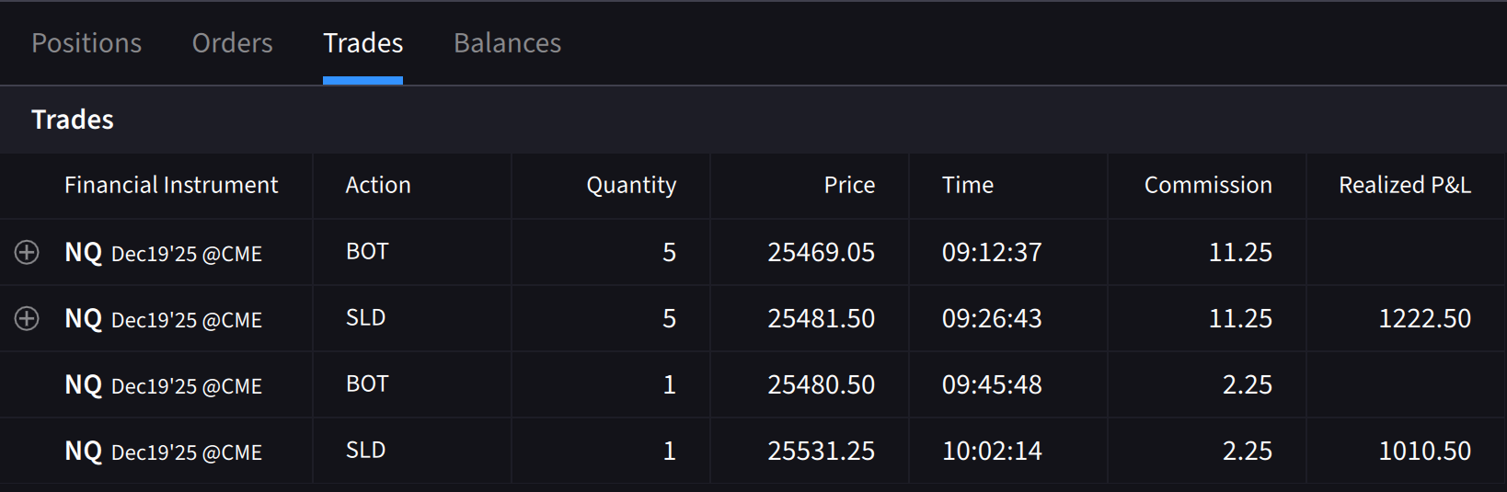Sort by Financial Instrument column header
The height and width of the screenshot is (492, 1507).
[171, 185]
